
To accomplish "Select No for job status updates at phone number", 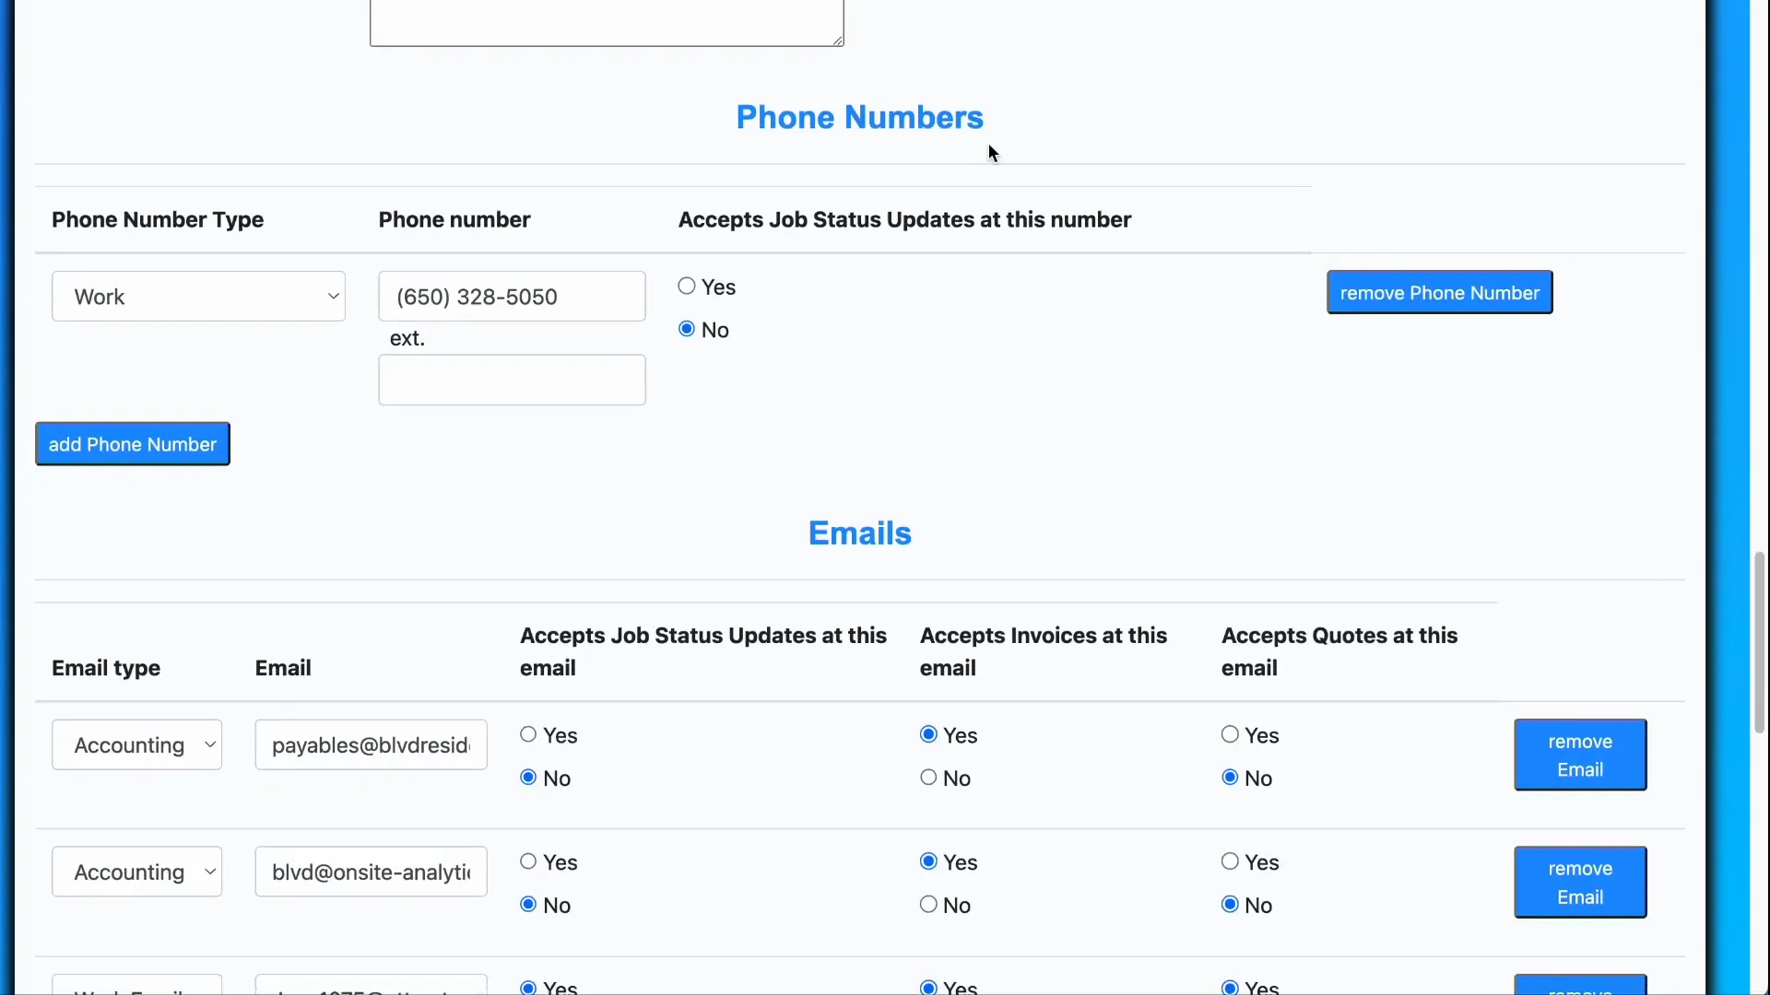I will pos(686,329).
